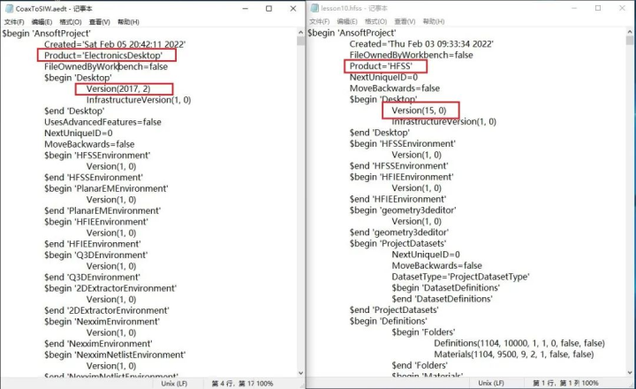Image resolution: width=636 pixels, height=389 pixels.
Task: Click Definitions(1104, 10000, ...) line
Action: (x=519, y=344)
